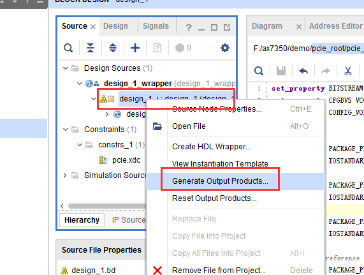This screenshot has height=275, width=364.
Task: Collapse the Design Sources folder
Action: coord(66,68)
